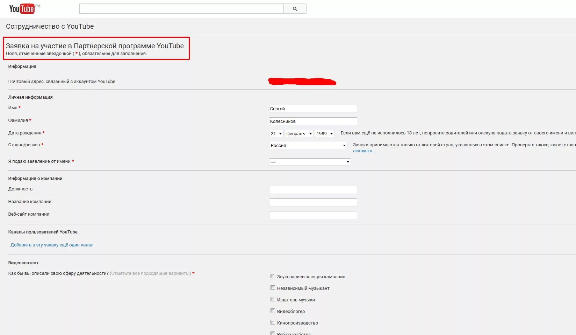Click the 'Сотрудничество с YouTube' page heading
This screenshot has height=335, width=576.
click(x=50, y=27)
